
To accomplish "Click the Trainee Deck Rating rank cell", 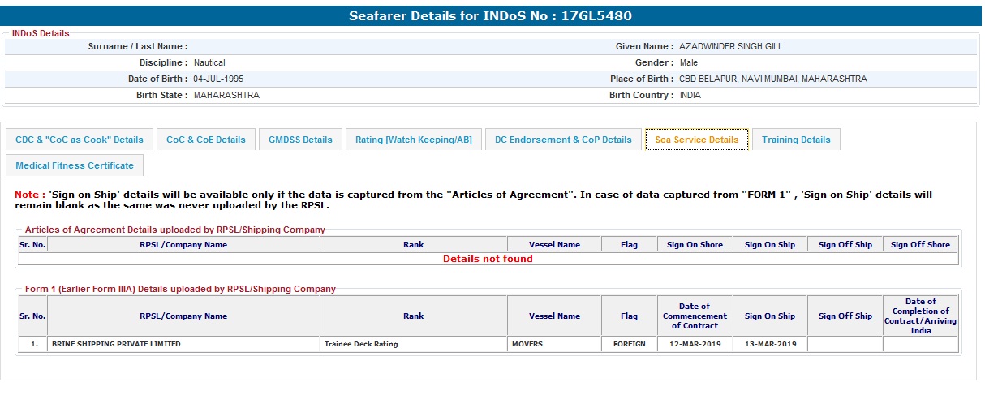I will tap(361, 344).
